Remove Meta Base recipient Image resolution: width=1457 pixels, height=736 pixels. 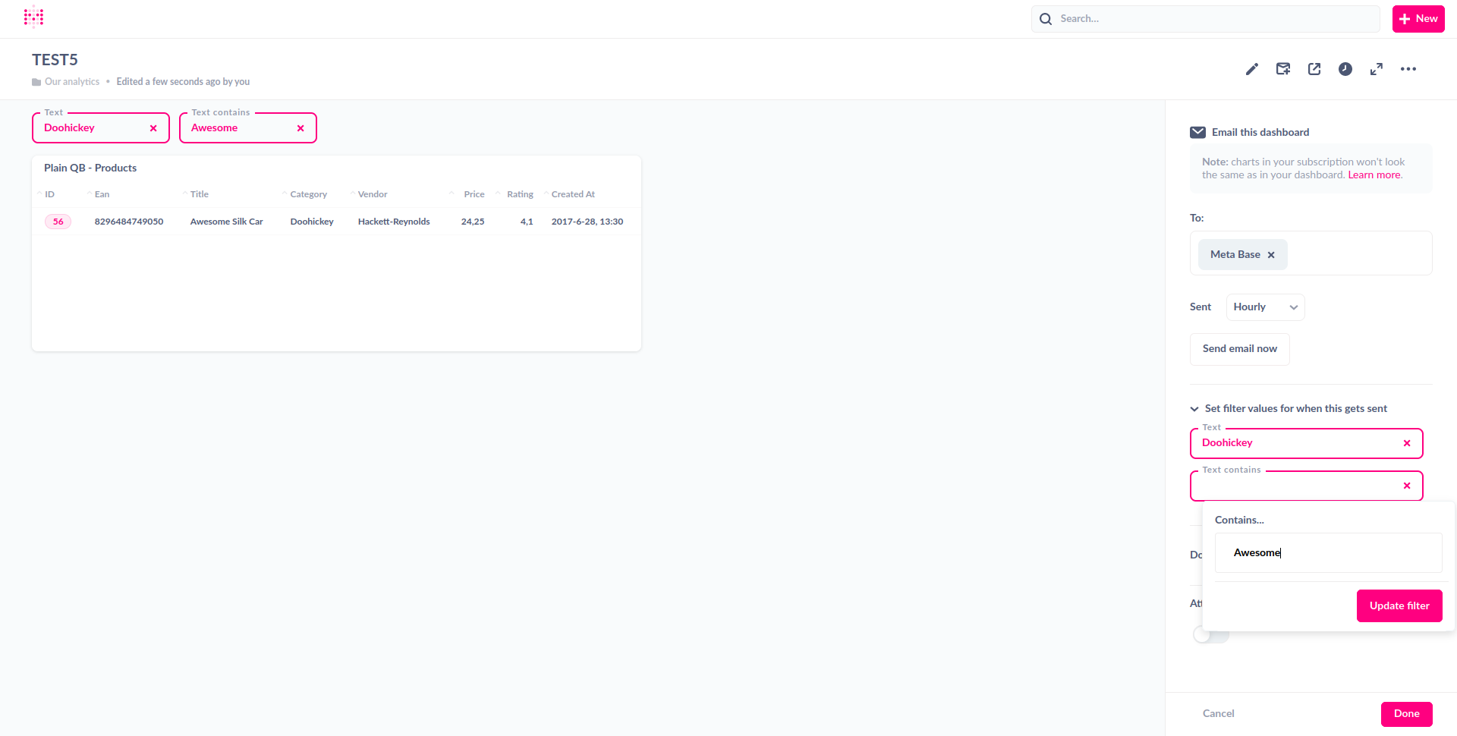point(1271,255)
